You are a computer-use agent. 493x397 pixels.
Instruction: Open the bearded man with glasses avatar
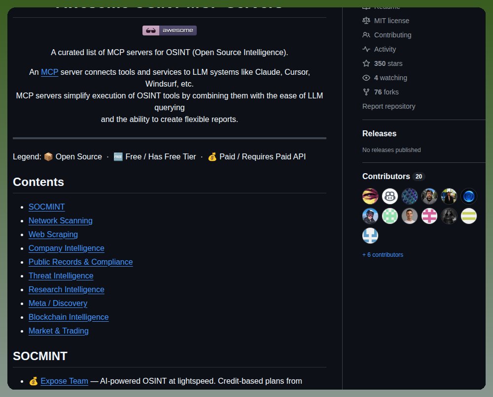[429, 196]
